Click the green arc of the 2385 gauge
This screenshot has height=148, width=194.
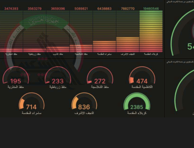click(137, 95)
